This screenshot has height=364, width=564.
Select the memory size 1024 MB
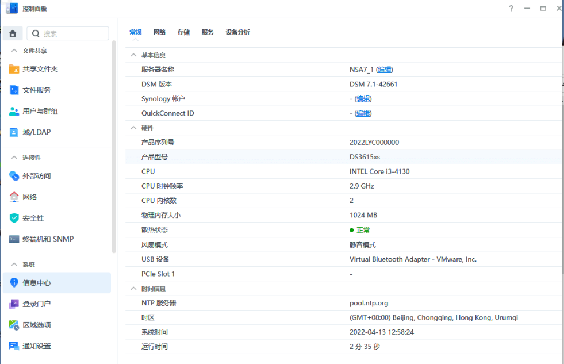363,215
